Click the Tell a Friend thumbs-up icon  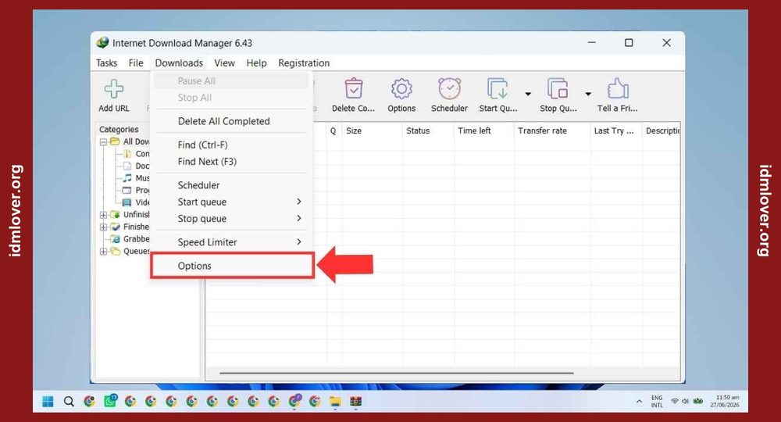pos(618,89)
